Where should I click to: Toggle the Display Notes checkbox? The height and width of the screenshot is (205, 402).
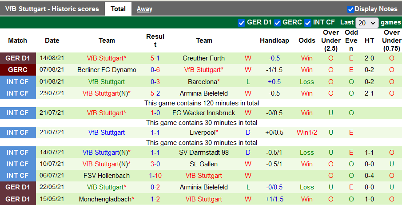pyautogui.click(x=350, y=9)
